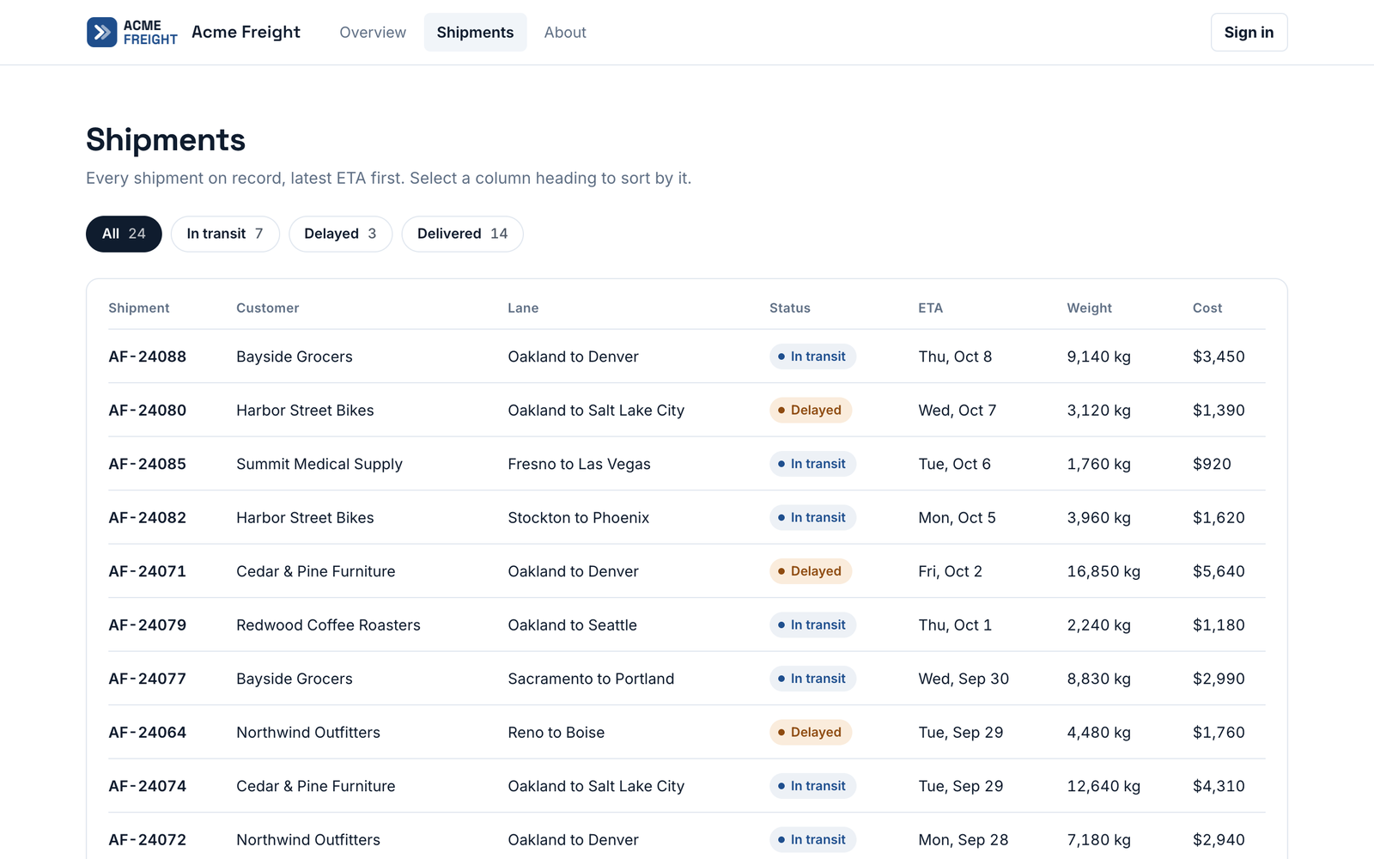Click ETA Wed, Sep 30
The image size is (1374, 859).
964,679
